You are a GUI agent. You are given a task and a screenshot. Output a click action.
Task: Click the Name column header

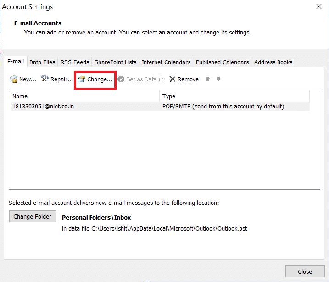(86, 96)
